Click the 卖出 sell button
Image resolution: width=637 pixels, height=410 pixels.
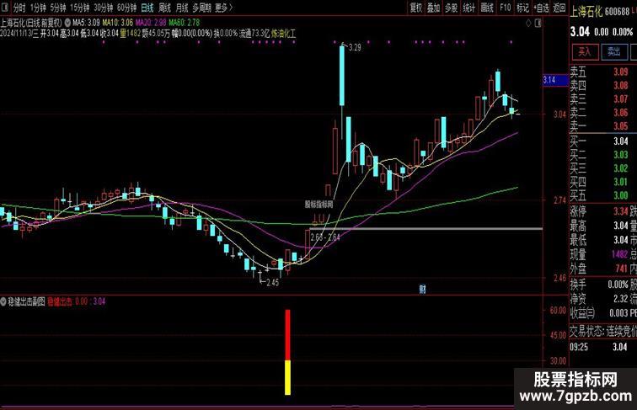pyautogui.click(x=614, y=51)
